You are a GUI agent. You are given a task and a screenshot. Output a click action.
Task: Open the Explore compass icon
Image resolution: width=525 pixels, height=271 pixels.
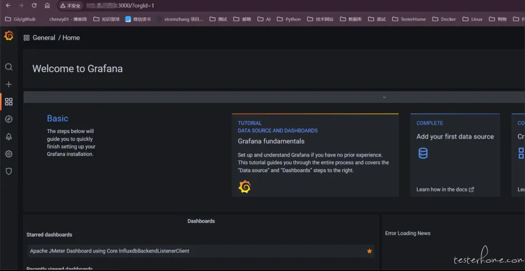[x=9, y=119]
